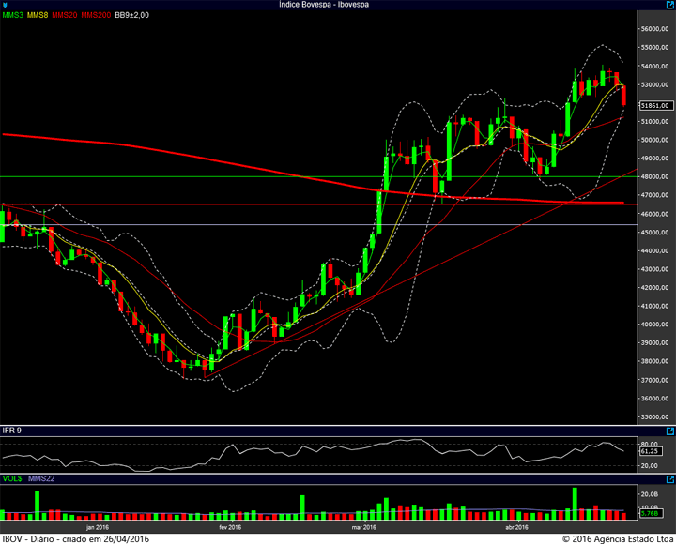Screen dimensions: 676x544
Task: Pop out the IFR 9 panel
Action: (x=670, y=431)
